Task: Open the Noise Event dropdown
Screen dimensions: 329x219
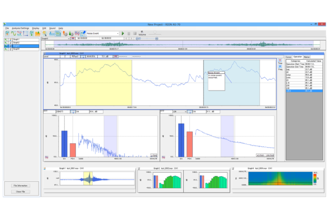Action: 117,33
